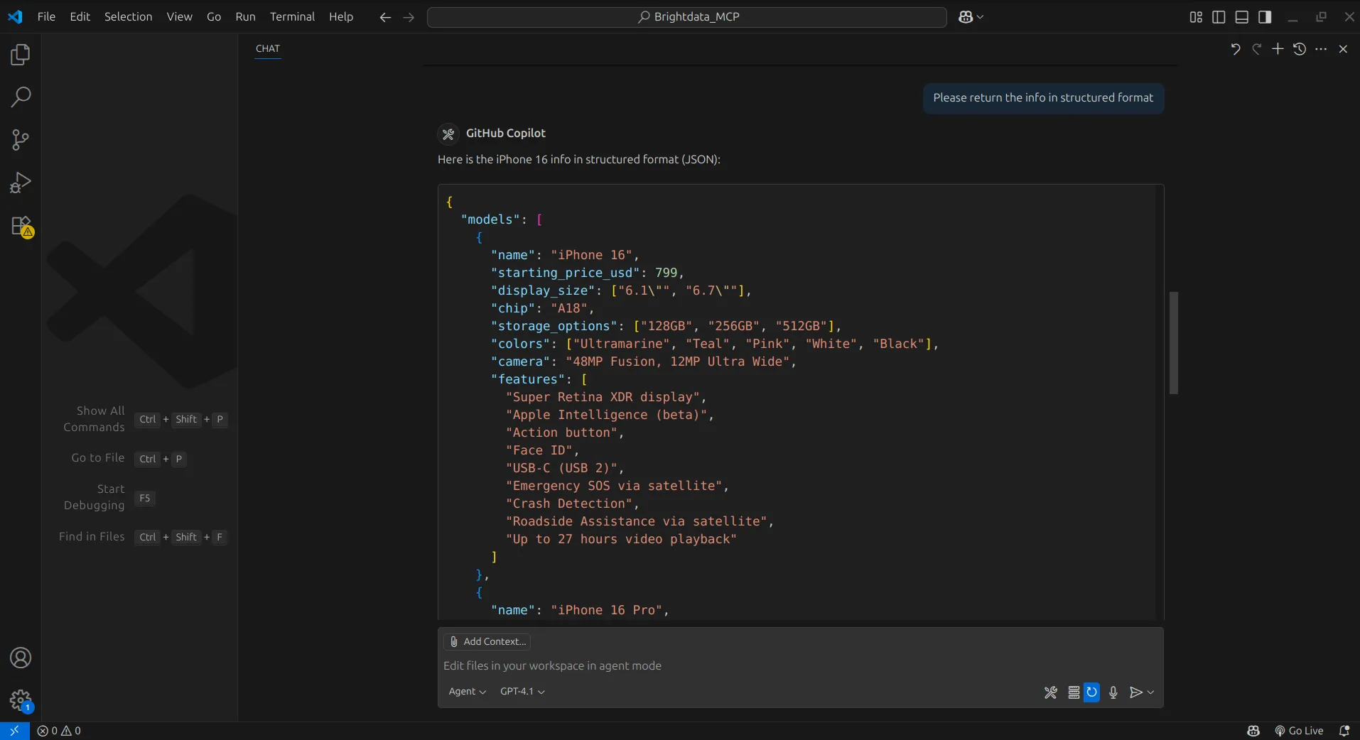Toggle the bottom panel visibility
Screen dimensions: 1360x740
click(1243, 16)
